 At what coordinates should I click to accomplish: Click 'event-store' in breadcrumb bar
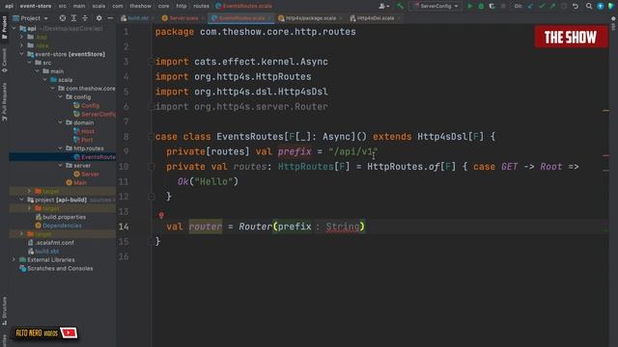coord(36,6)
